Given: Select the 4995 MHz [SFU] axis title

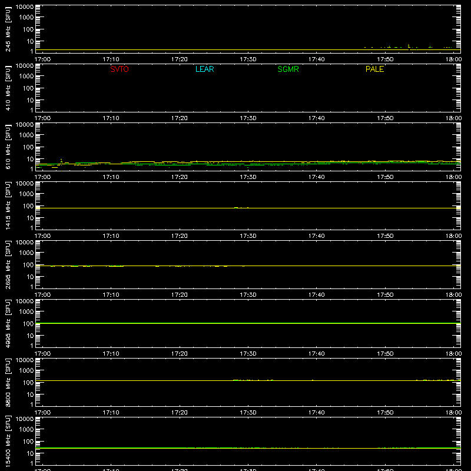Looking at the screenshot, I should click(x=8, y=323).
